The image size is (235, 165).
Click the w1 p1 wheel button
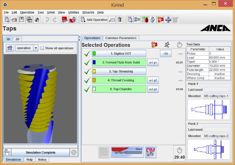[x=153, y=62]
